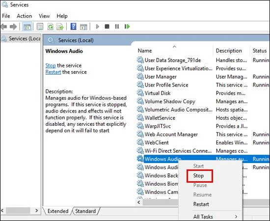Switch to the Standard tab
This screenshot has height=221, width=270.
point(85,211)
